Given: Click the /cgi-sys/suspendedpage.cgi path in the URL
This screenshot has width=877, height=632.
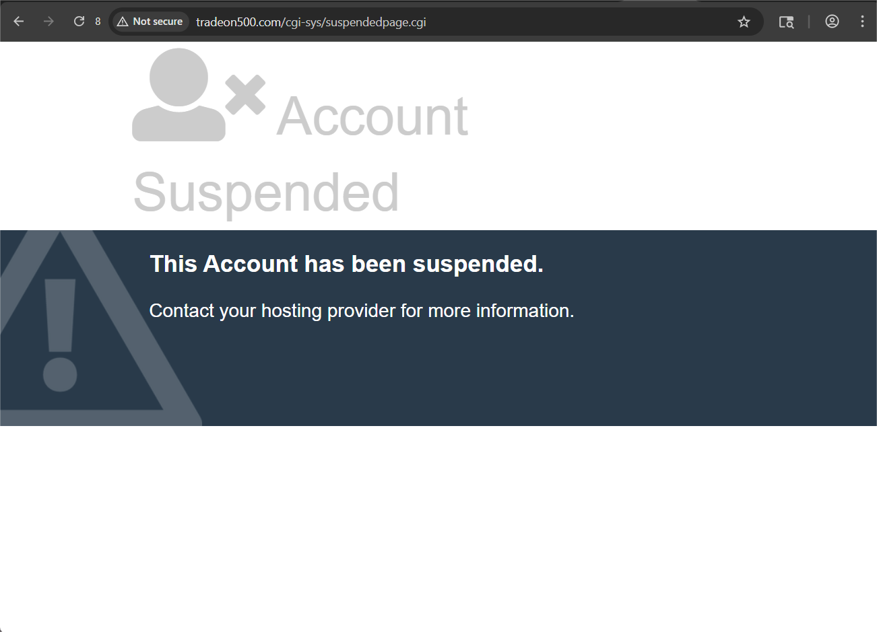Looking at the screenshot, I should coord(354,22).
